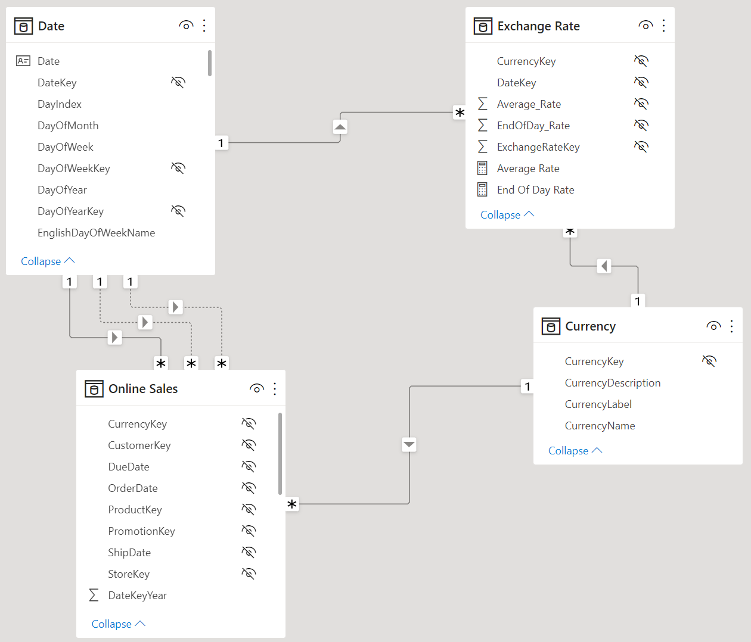Click filter direction arrow between Currency and Exchange Rate
The image size is (751, 642).
coord(604,266)
